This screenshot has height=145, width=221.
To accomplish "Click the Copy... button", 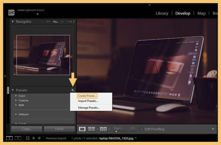I will pos(26,129).
